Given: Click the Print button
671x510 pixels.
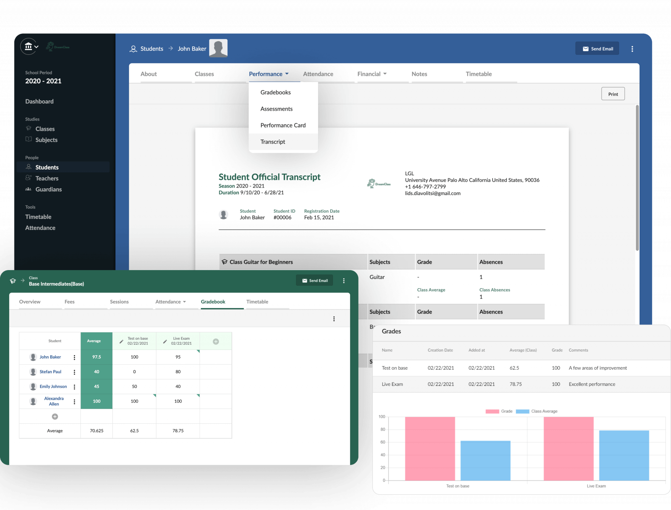Looking at the screenshot, I should (613, 94).
